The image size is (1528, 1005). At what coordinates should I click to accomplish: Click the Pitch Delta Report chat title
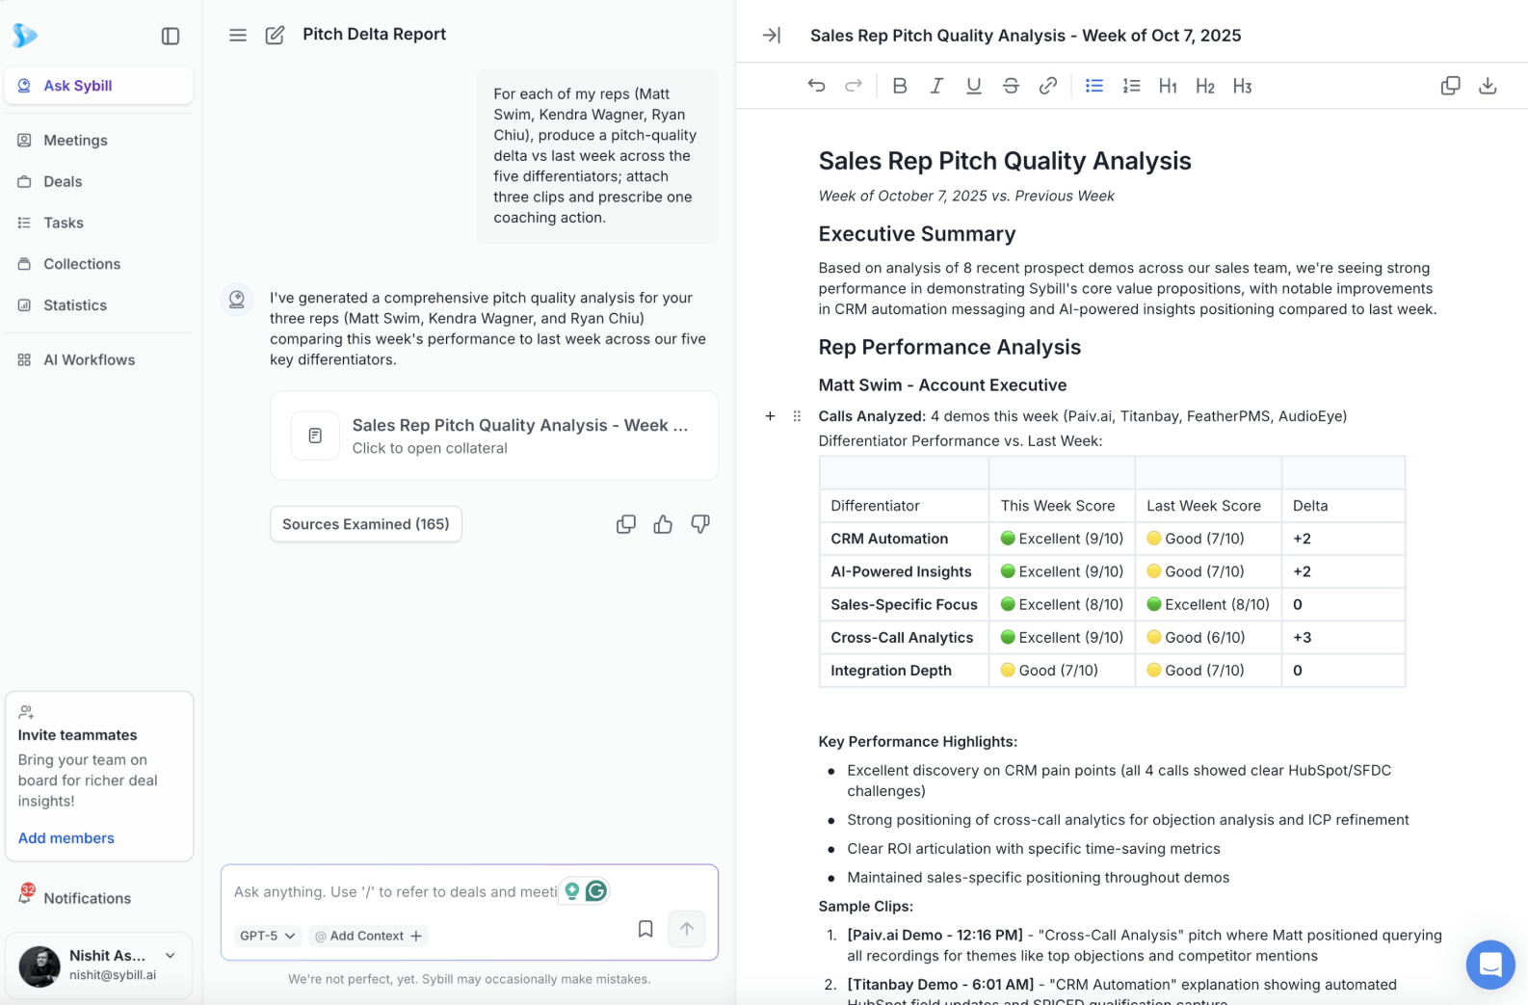[375, 35]
